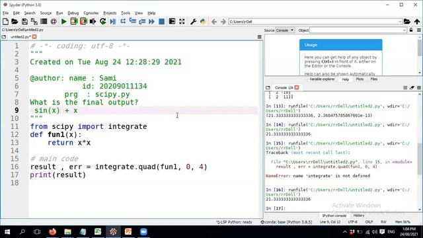Toggle Help pane lock icon
This screenshot has width=423, height=238.
pyautogui.click(x=411, y=30)
